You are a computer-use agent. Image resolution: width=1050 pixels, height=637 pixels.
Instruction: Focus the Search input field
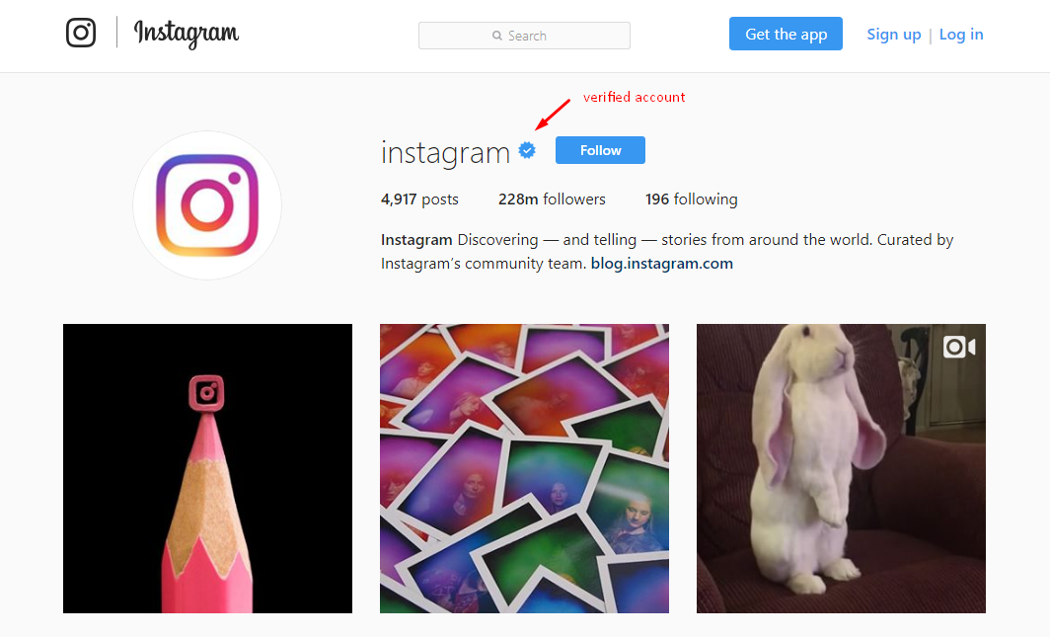[524, 36]
